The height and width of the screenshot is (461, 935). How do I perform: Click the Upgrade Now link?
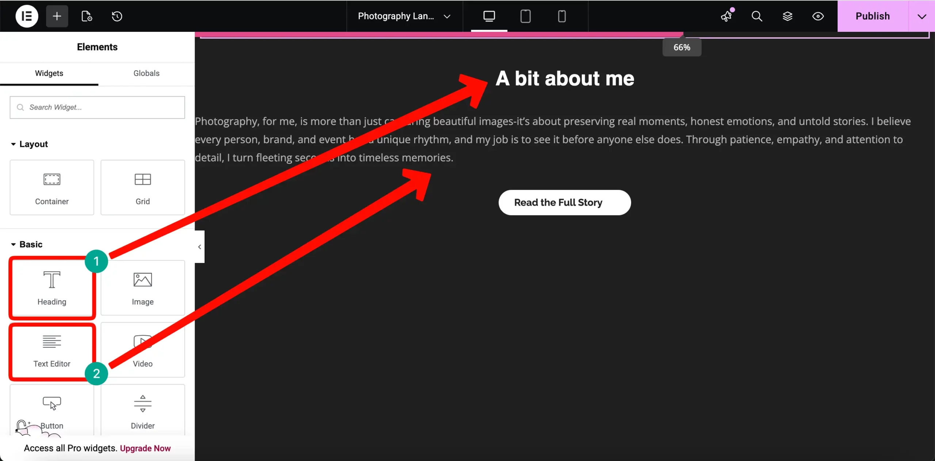(x=145, y=448)
